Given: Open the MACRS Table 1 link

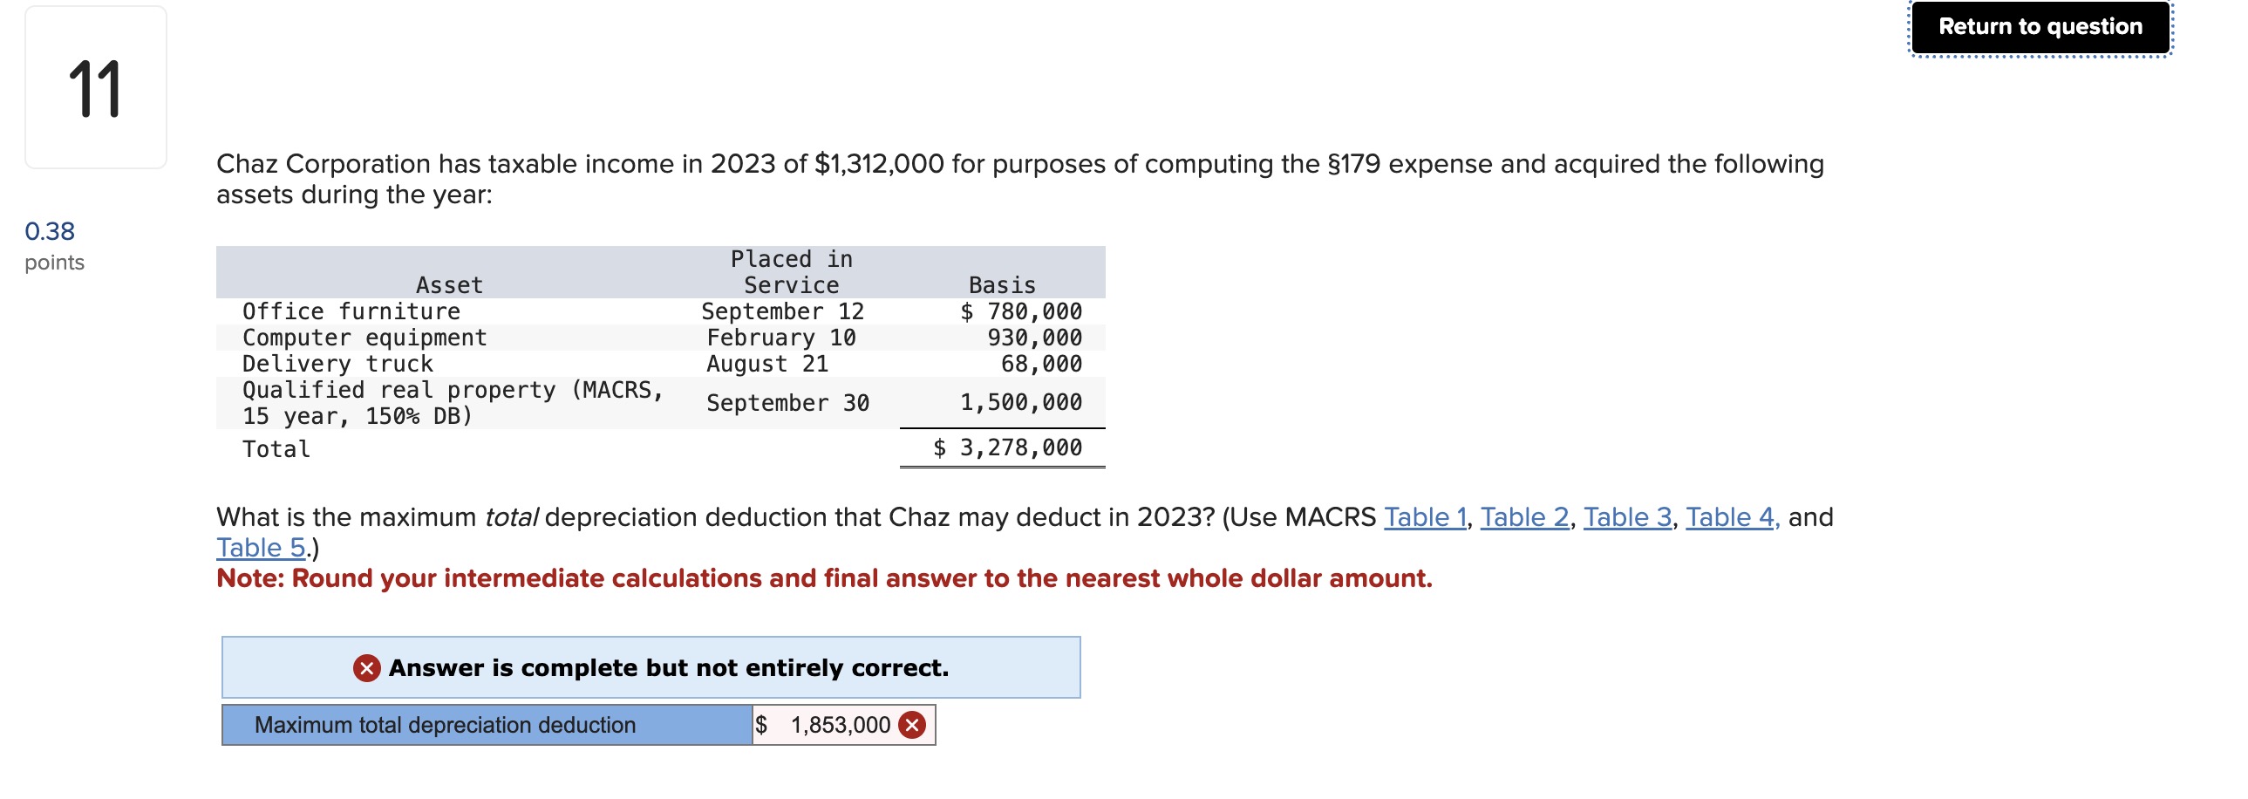Looking at the screenshot, I should tap(1424, 517).
